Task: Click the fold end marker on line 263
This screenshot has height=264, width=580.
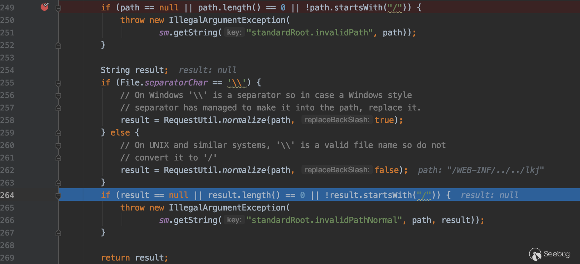Action: [x=58, y=183]
